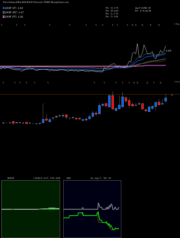This screenshot has height=238, width=180.
Task: Click the '<Lows' marker label
Action: point(177,81)
